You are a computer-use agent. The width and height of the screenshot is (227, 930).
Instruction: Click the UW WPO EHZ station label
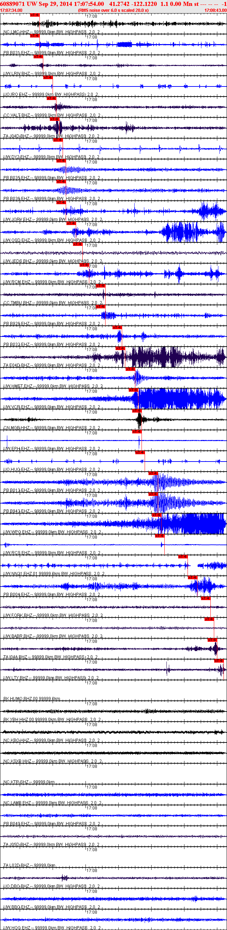pyautogui.click(x=52, y=532)
